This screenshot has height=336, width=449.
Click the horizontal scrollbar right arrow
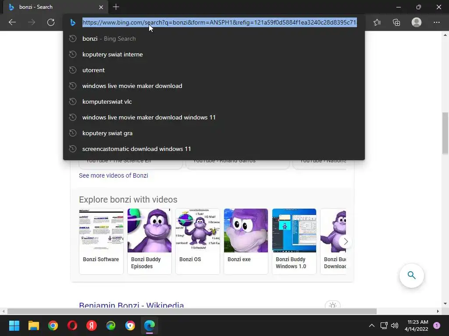click(438, 311)
